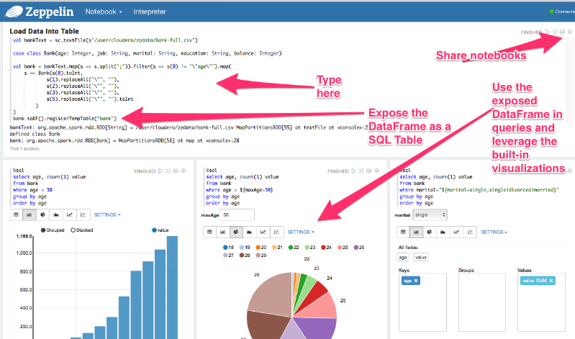This screenshot has height=339, width=575.
Task: Select scatter chart icon in maxAge paragraph
Action: click(276, 232)
